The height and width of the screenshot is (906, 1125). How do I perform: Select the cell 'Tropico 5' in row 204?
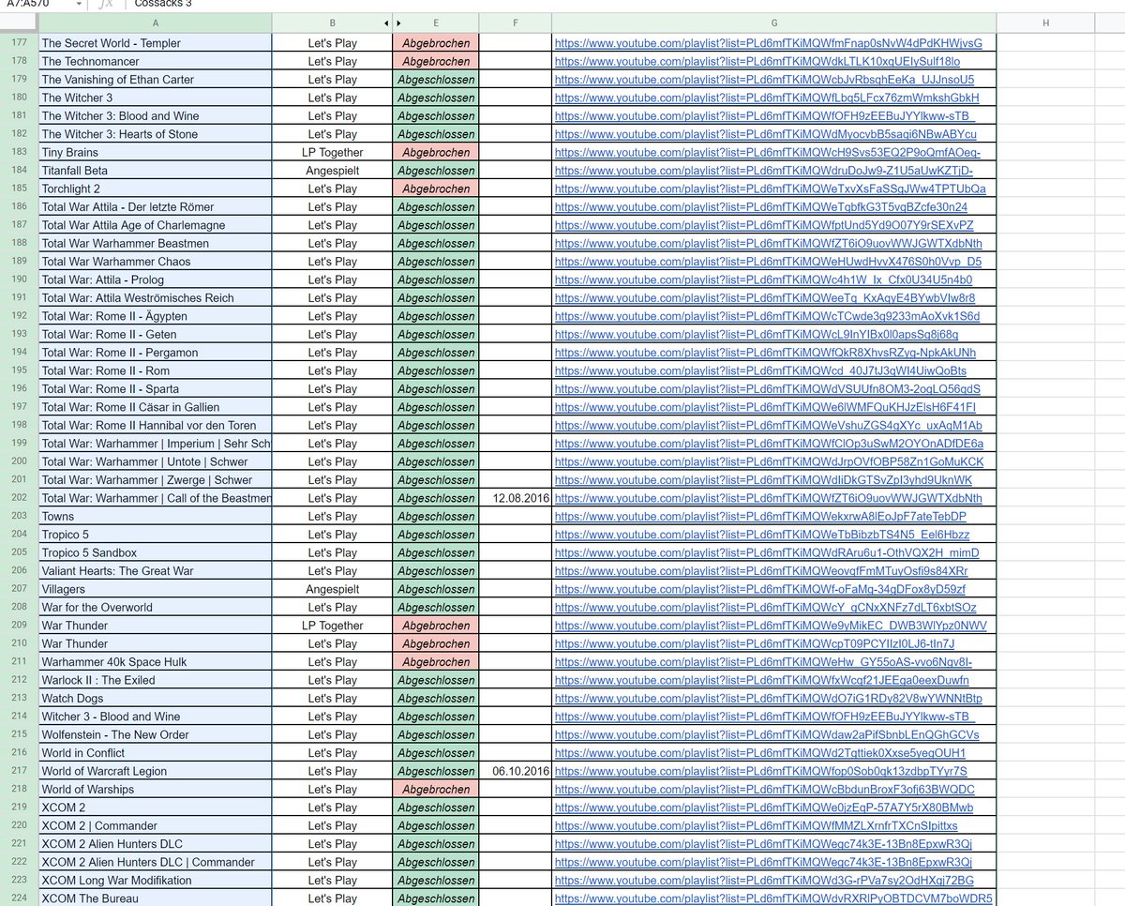point(155,535)
